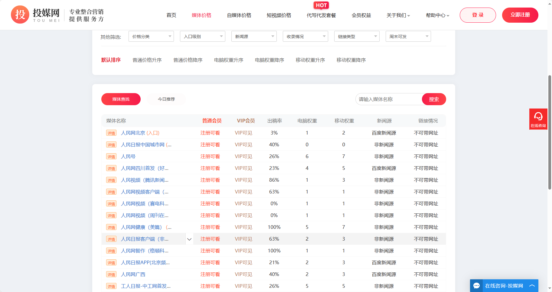This screenshot has width=552, height=292.
Task: Open 详情 badge for 人民视频（腾讯新闻
Action: (x=111, y=180)
